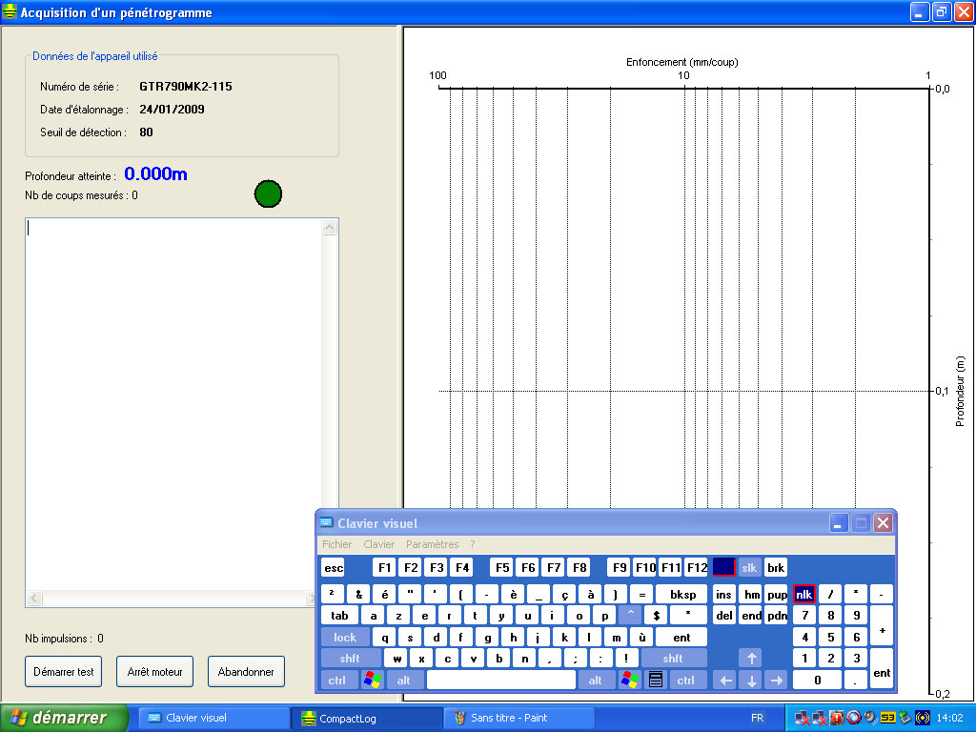
Task: Click the pdn page down key
Action: (x=777, y=616)
